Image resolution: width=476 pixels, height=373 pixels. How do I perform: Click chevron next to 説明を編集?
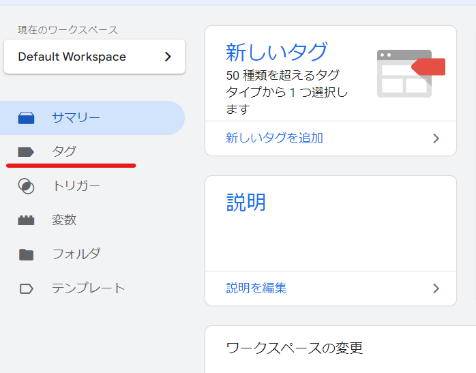click(x=436, y=288)
